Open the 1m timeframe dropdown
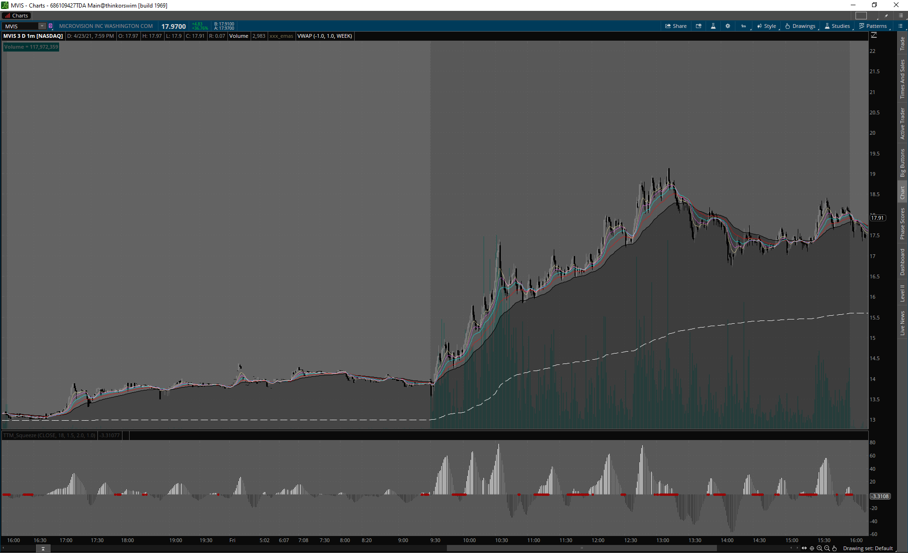 pyautogui.click(x=744, y=26)
